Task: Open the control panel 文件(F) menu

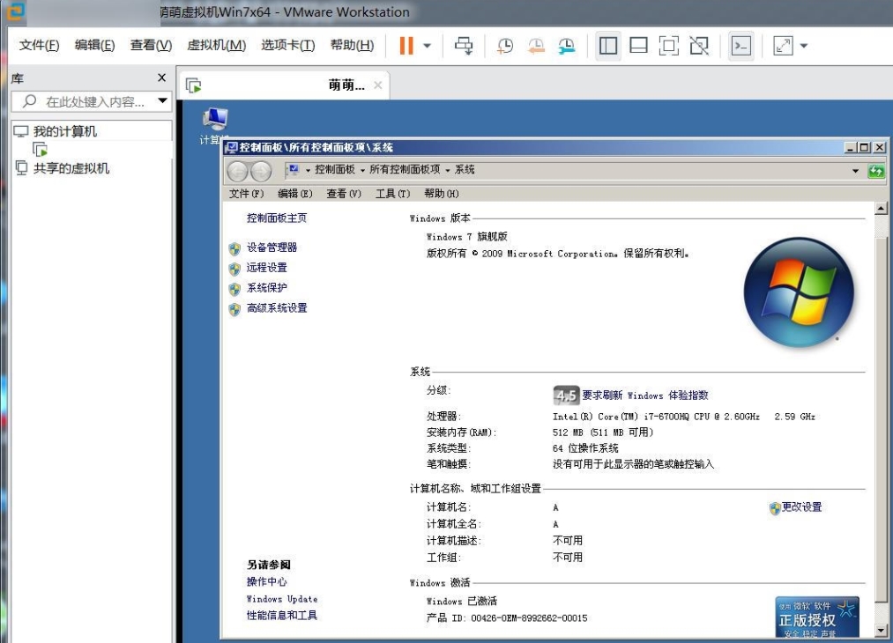Action: [x=247, y=194]
